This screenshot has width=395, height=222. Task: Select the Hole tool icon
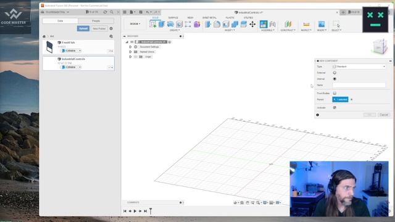(179, 24)
